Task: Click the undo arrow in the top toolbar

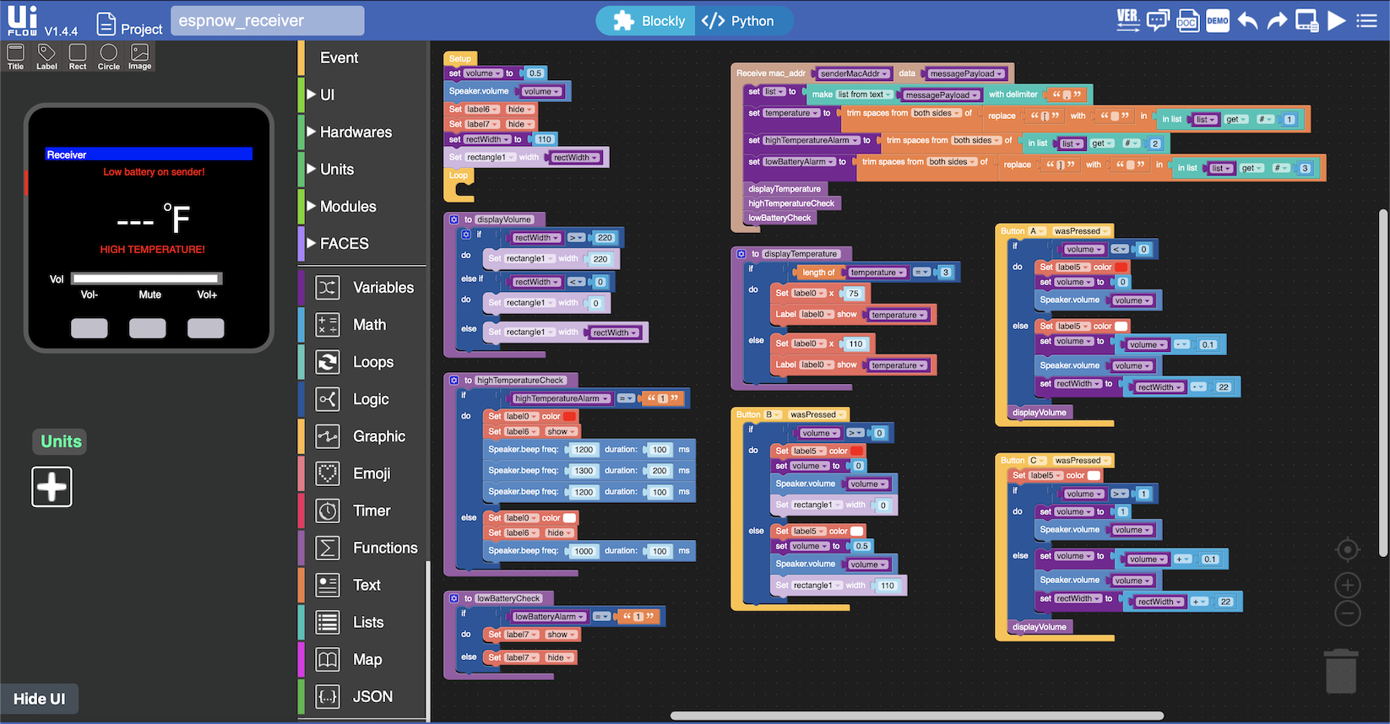Action: [x=1247, y=20]
